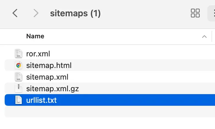
Task: Select the sitemap.xml file name
Action: click(x=47, y=77)
